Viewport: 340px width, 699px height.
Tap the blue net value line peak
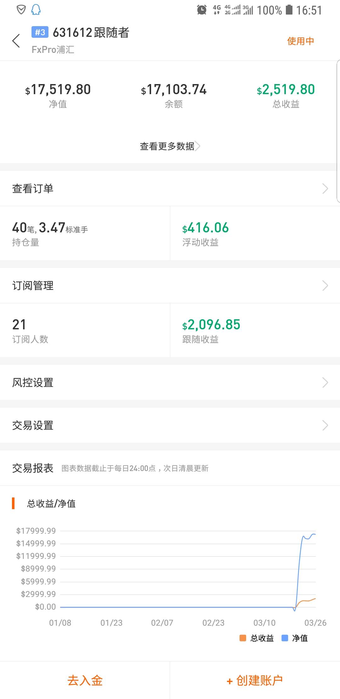click(313, 534)
